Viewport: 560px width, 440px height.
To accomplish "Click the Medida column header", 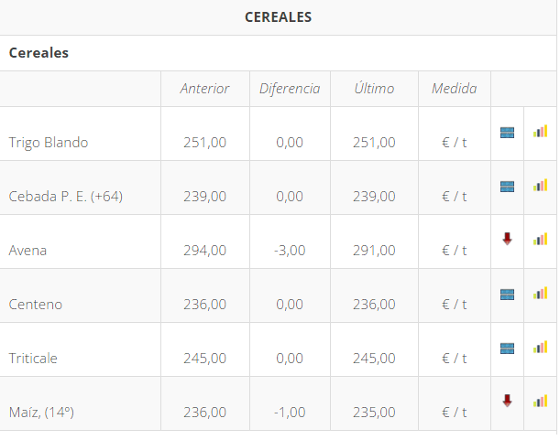I will 454,89.
